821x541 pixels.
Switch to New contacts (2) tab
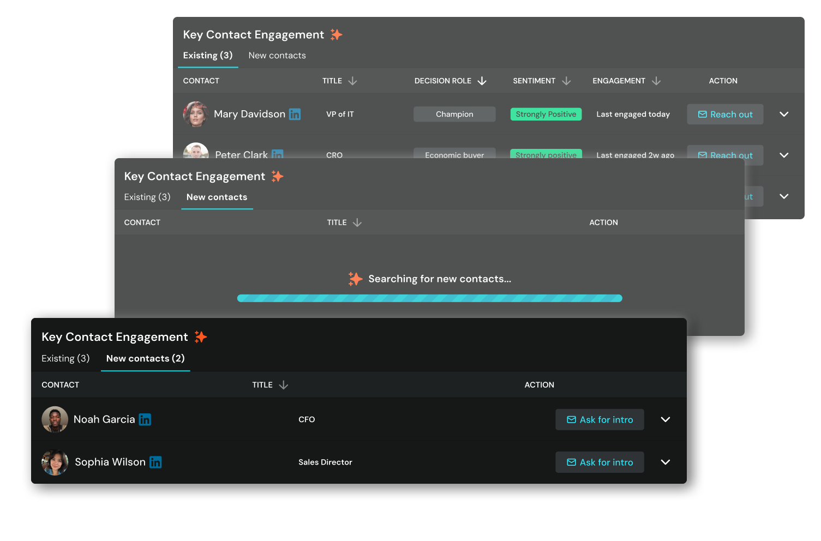[x=145, y=358]
